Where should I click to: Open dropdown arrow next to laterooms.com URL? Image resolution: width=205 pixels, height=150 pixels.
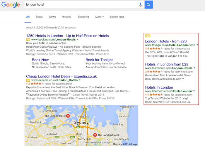pos(194,91)
